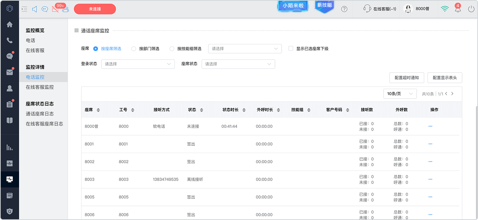
Task: Open the 10条/页 page size dropdown
Action: [x=400, y=94]
